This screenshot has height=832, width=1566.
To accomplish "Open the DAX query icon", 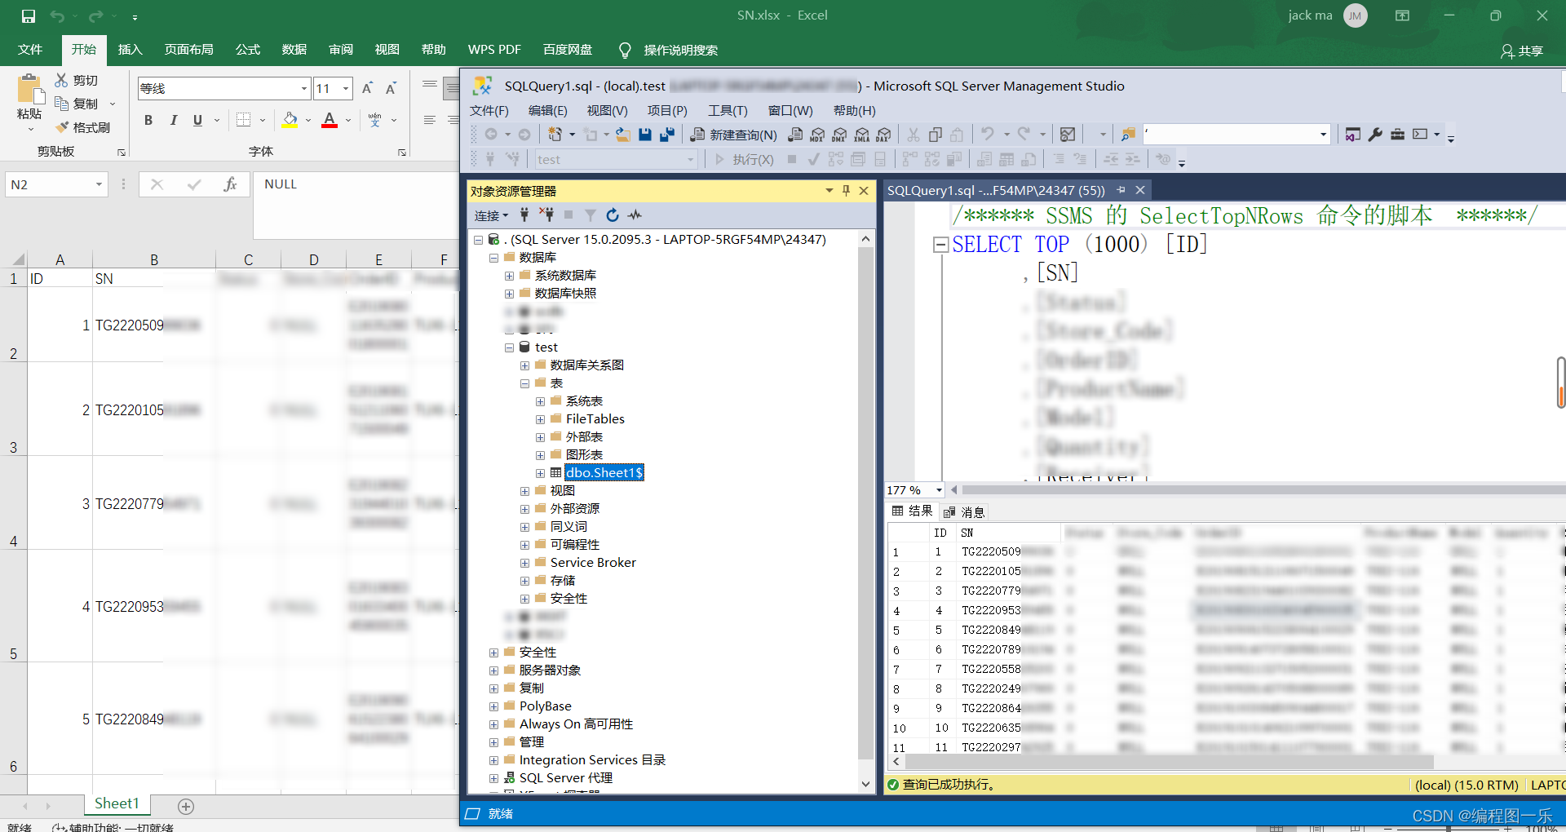I will tap(884, 135).
